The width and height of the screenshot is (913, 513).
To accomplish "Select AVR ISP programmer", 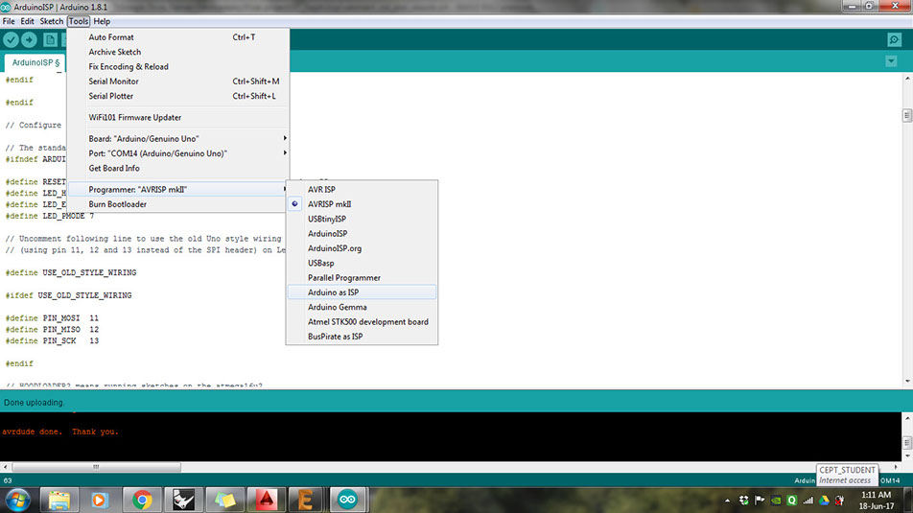I will click(x=362, y=189).
